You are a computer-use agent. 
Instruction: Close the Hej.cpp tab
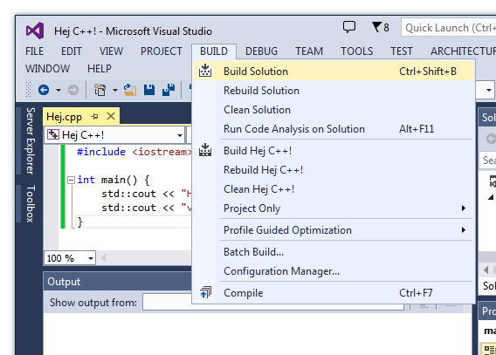coord(111,116)
